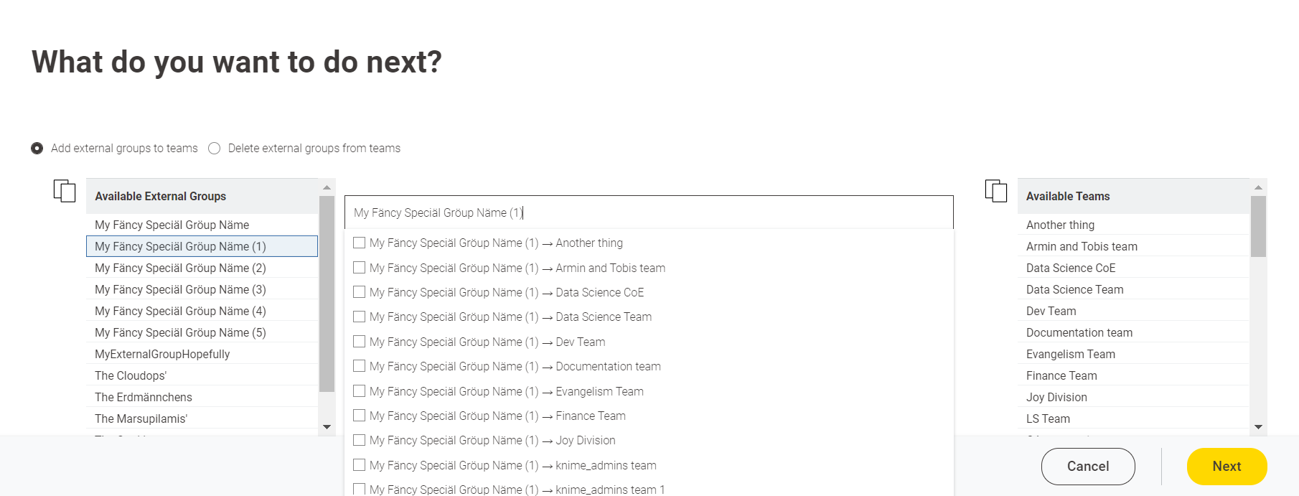Check the 'Dev Team' mapping checkbox
The width and height of the screenshot is (1299, 496).
pyautogui.click(x=360, y=342)
